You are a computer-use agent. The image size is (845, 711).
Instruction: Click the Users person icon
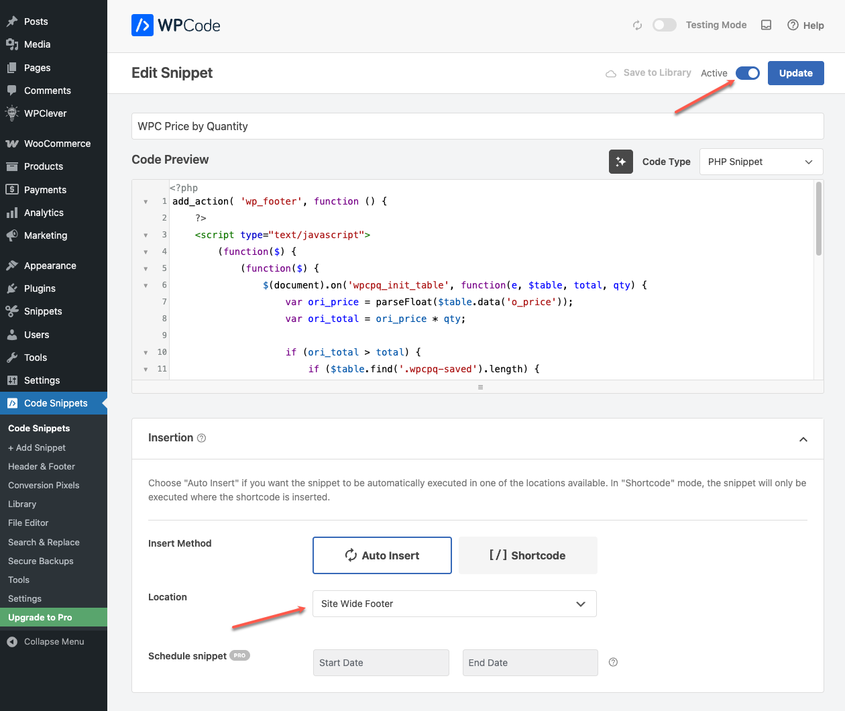click(12, 335)
